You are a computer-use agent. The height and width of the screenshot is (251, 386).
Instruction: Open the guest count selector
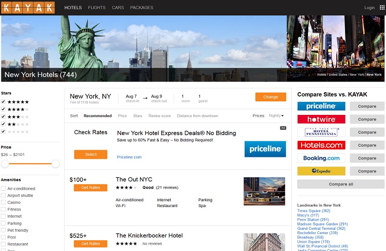[203, 98]
